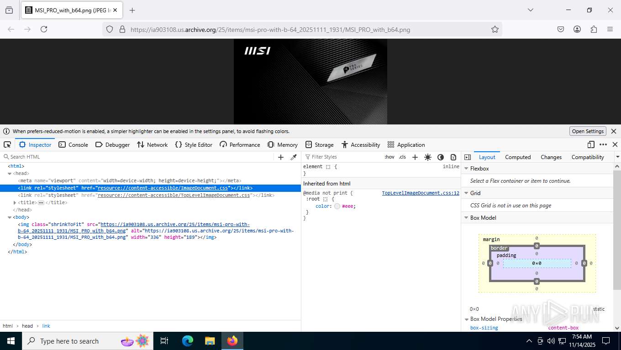Open the Memory panel
Image resolution: width=621 pixels, height=350 pixels.
(x=283, y=144)
